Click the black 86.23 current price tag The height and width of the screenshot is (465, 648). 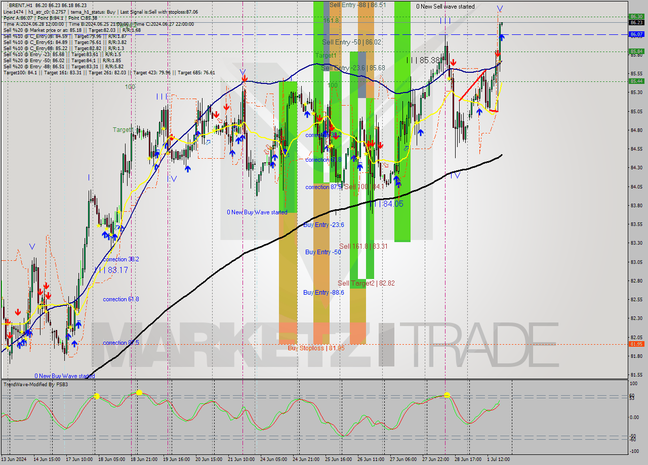click(636, 22)
